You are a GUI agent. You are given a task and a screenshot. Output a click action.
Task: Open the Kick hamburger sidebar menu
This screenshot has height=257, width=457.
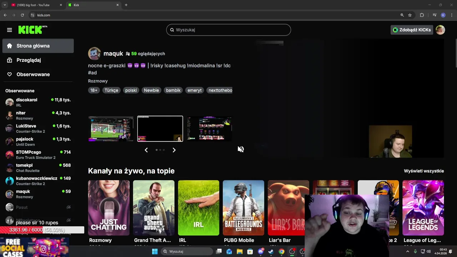[9, 30]
